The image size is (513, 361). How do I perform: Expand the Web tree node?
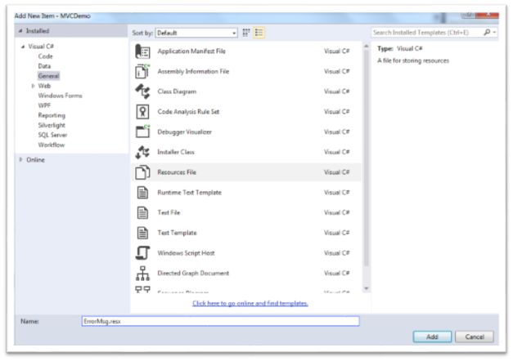[33, 86]
